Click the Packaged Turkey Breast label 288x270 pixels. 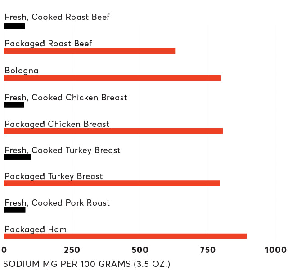(x=54, y=176)
